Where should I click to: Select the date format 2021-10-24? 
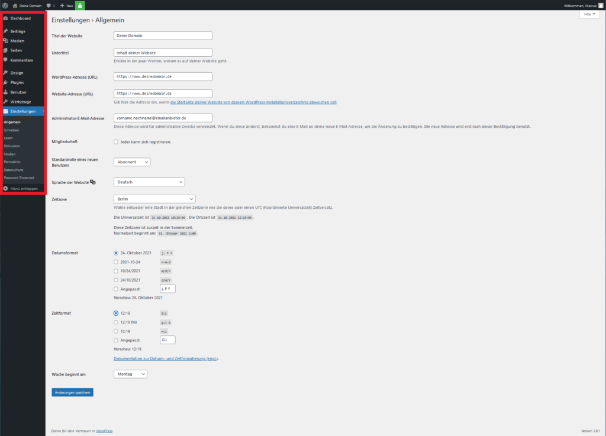click(116, 262)
